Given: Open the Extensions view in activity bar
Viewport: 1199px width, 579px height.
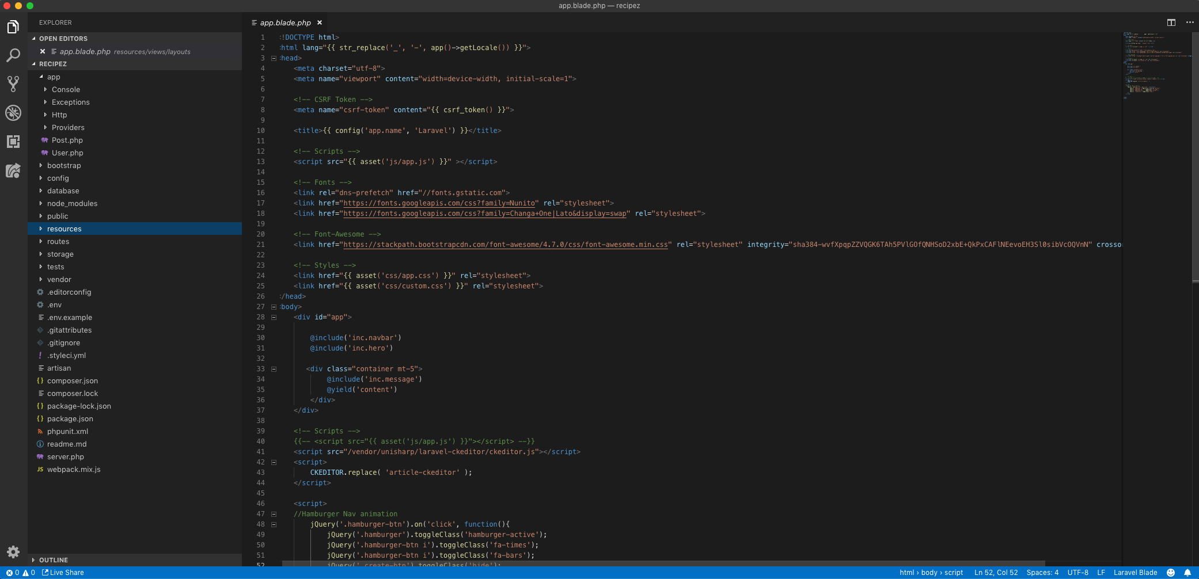Looking at the screenshot, I should (13, 142).
